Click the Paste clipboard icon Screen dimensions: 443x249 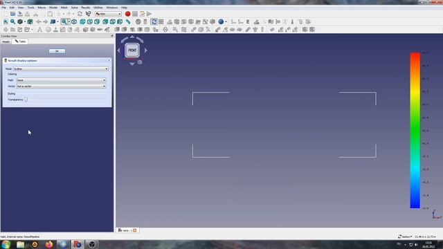pyautogui.click(x=50, y=14)
